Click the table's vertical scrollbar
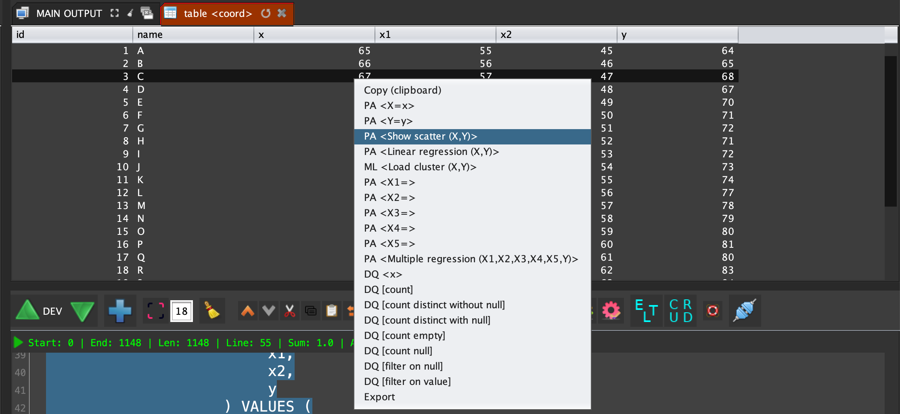This screenshot has width=900, height=414. (890, 131)
